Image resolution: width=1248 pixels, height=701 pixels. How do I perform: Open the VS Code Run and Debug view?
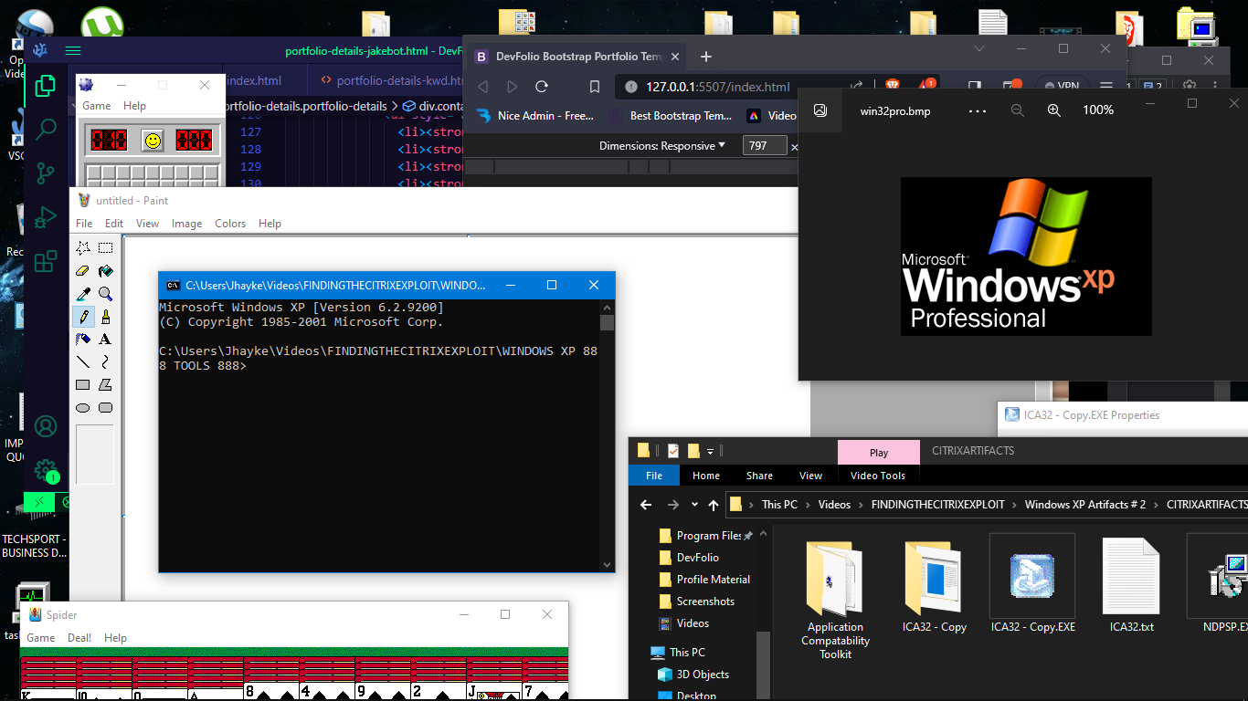(46, 218)
